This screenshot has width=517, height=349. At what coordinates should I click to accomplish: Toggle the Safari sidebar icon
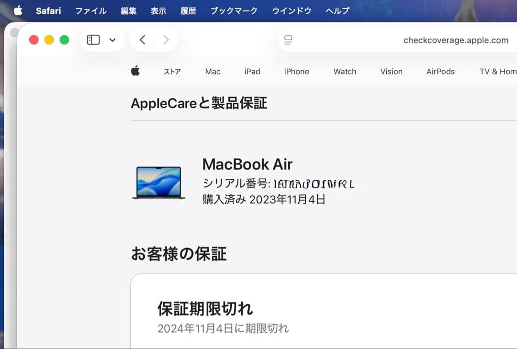click(x=94, y=40)
